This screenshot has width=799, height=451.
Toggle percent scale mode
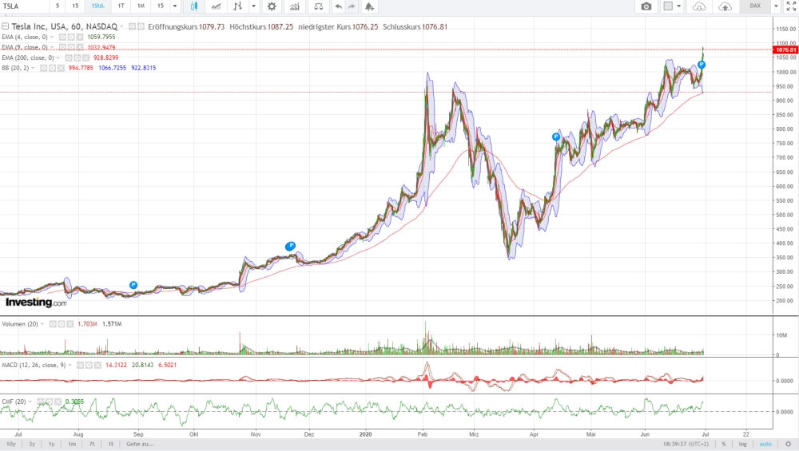pos(724,444)
